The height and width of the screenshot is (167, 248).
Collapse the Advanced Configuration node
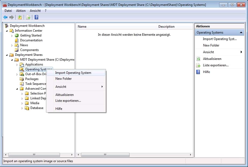tap(17, 89)
